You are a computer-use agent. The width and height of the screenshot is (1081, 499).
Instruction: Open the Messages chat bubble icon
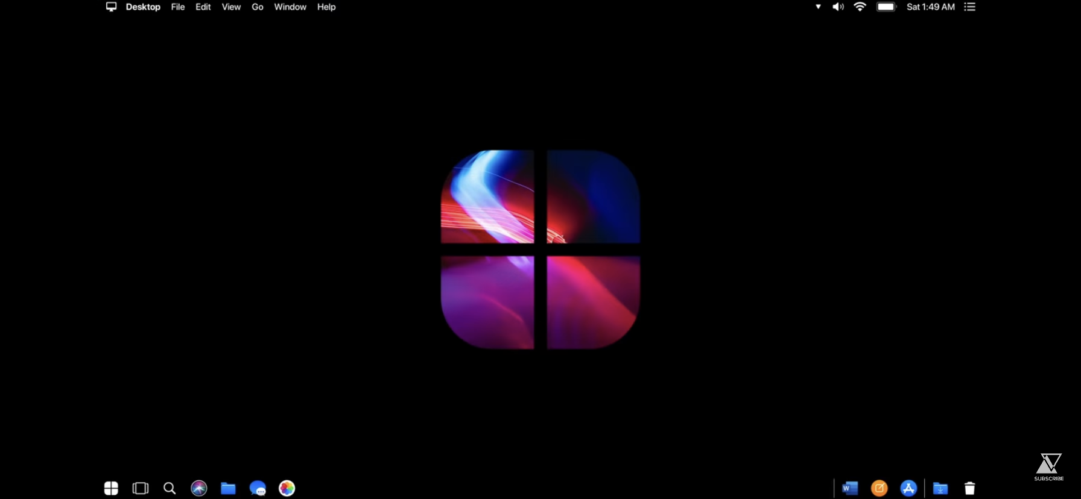pos(258,488)
